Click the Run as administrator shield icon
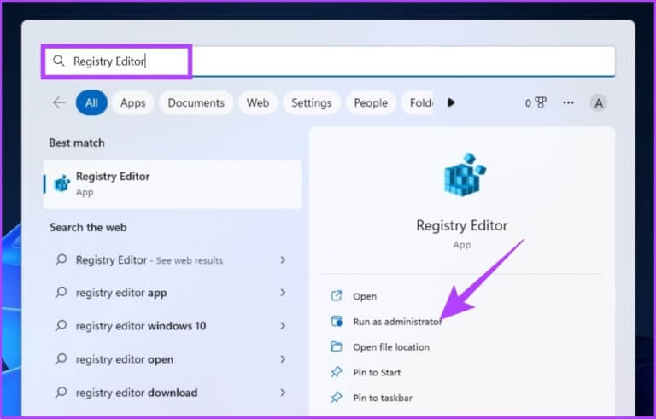The width and height of the screenshot is (656, 419). [x=337, y=321]
